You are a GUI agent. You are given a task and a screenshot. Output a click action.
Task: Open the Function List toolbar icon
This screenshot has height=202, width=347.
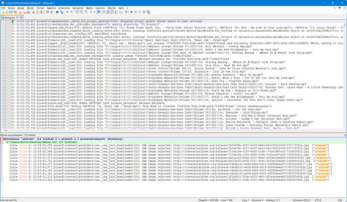[116, 12]
